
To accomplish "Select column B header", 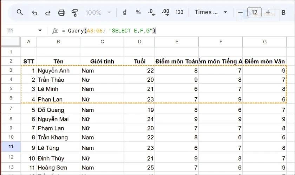I will pos(58,42).
